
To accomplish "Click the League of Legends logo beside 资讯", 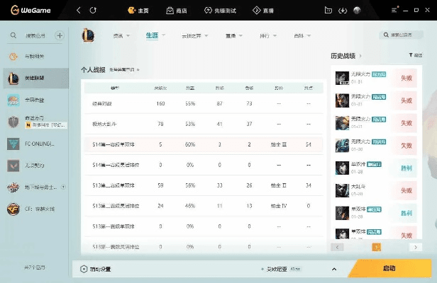I will (88, 35).
